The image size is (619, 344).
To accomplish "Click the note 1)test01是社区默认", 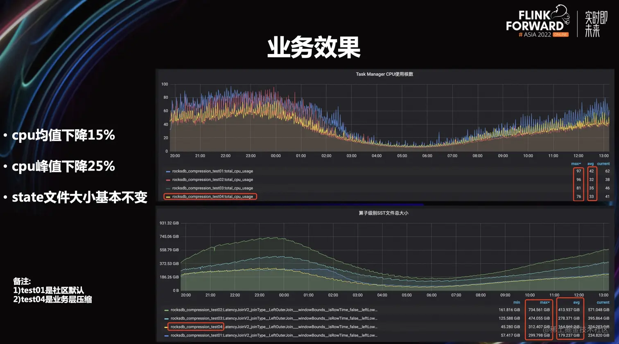I will click(49, 290).
